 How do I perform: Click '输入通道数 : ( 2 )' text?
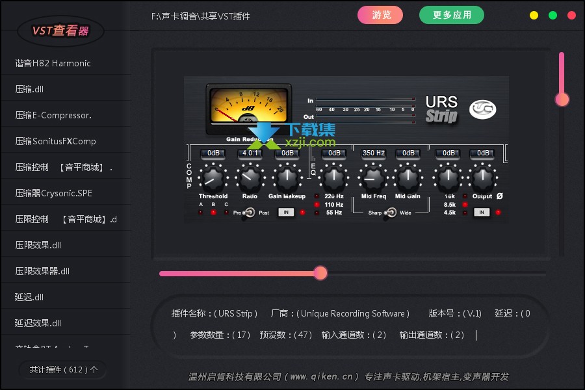click(x=354, y=335)
